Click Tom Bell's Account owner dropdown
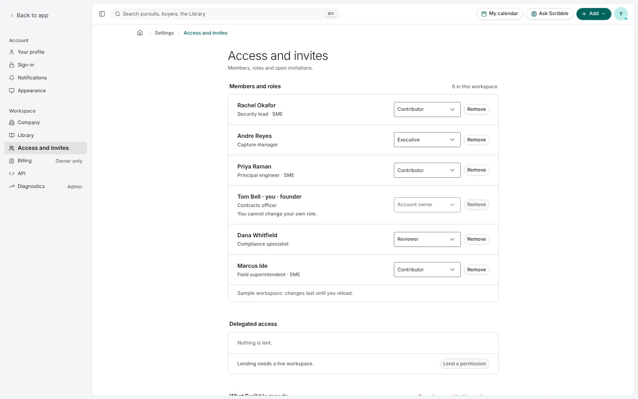638x399 pixels. coord(427,205)
